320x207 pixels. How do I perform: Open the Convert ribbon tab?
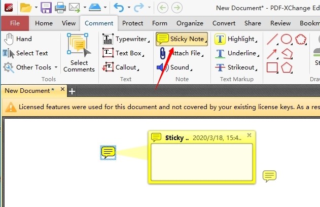(x=224, y=23)
